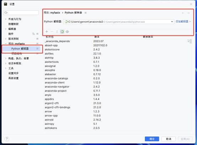Click the 确定 button
197x145 pixels.
(x=152, y=139)
